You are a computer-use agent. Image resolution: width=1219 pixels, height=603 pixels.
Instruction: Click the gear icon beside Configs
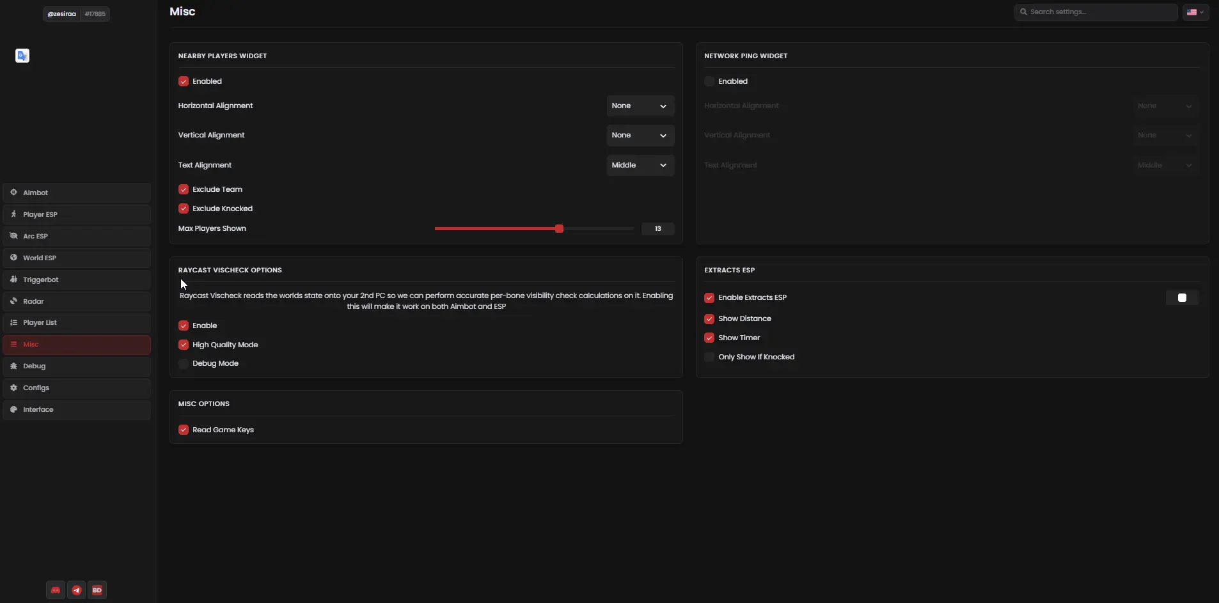pyautogui.click(x=13, y=388)
